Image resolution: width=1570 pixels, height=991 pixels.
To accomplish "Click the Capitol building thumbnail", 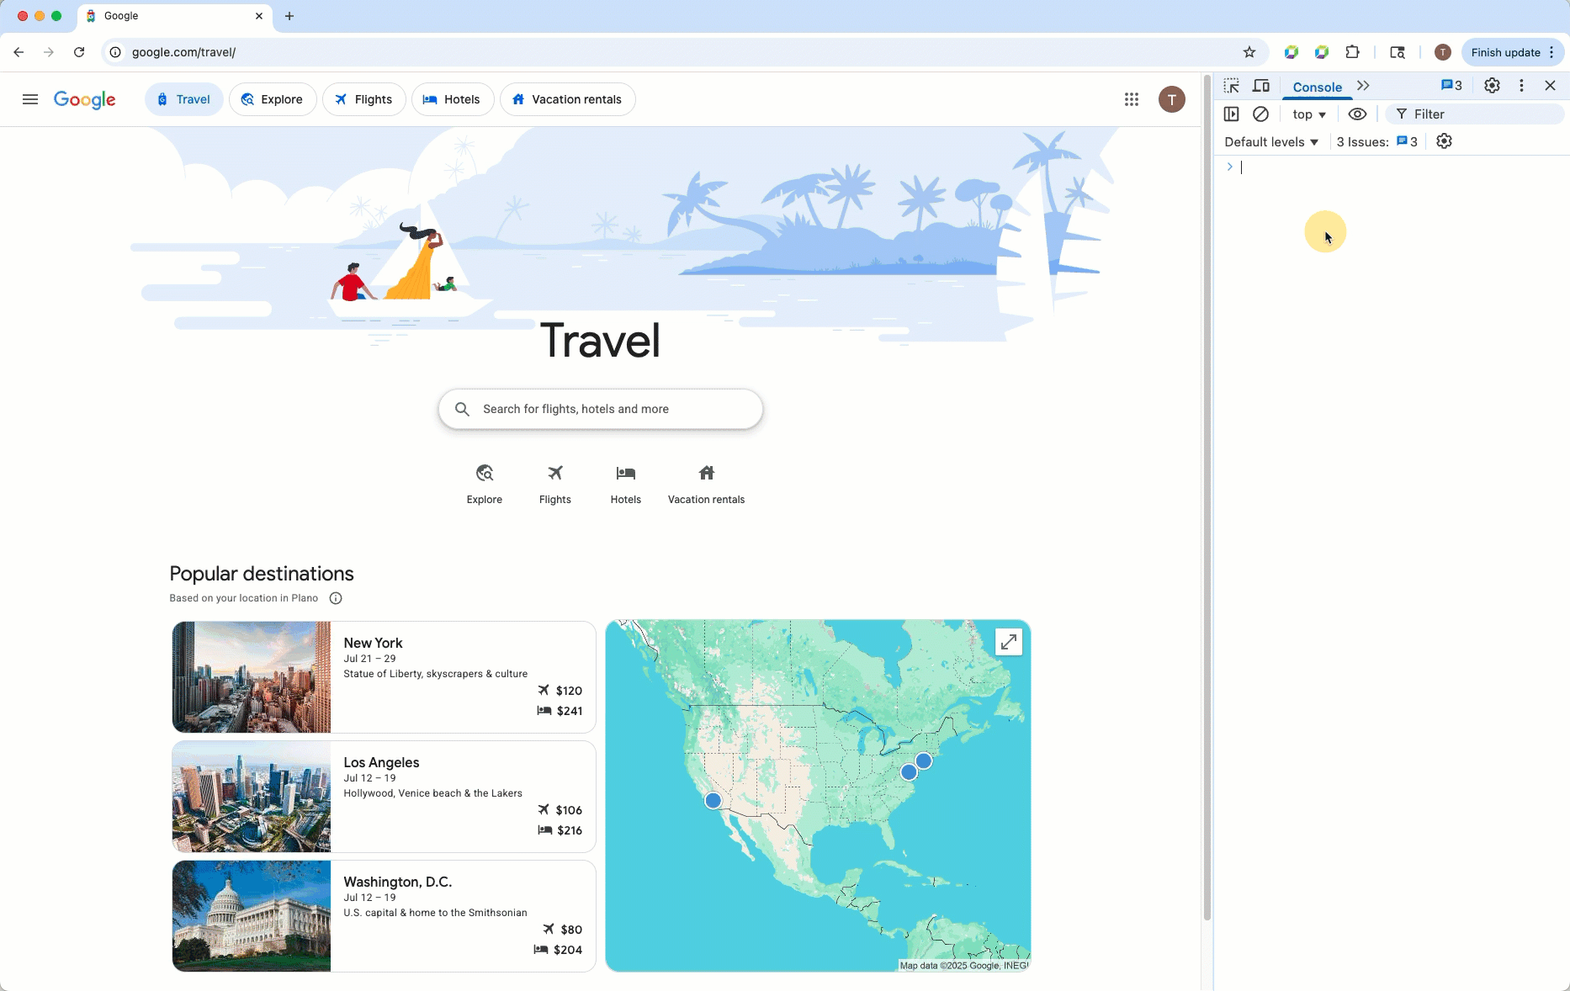I will point(252,916).
